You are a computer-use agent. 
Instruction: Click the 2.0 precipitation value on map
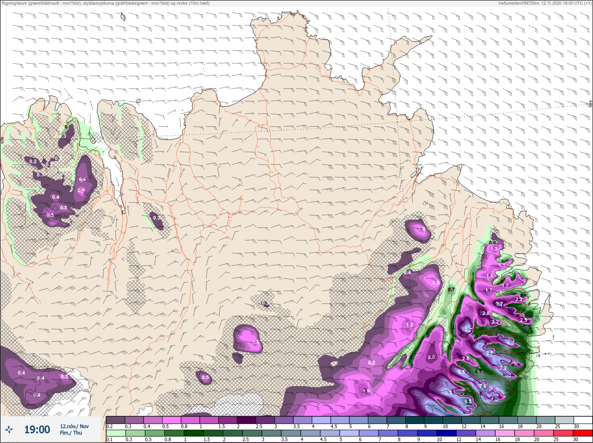coord(431,357)
